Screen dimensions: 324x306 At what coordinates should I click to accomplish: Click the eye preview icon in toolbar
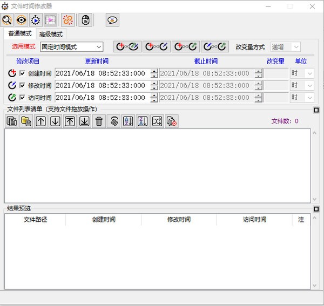coord(22,20)
